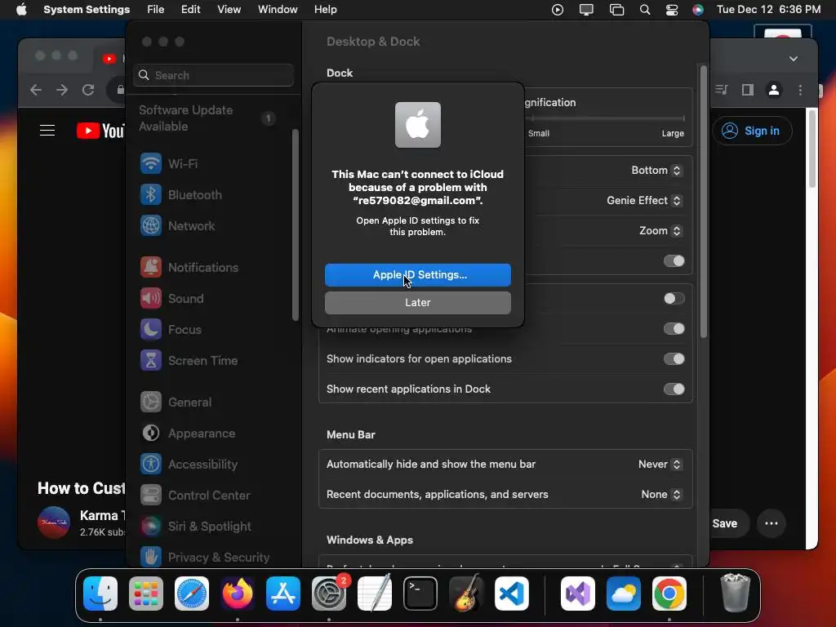836x627 pixels.
Task: Launch Visual Studio Code from Dock
Action: click(512, 593)
